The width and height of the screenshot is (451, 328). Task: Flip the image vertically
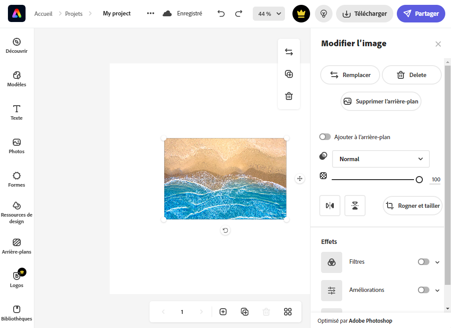[x=355, y=206]
